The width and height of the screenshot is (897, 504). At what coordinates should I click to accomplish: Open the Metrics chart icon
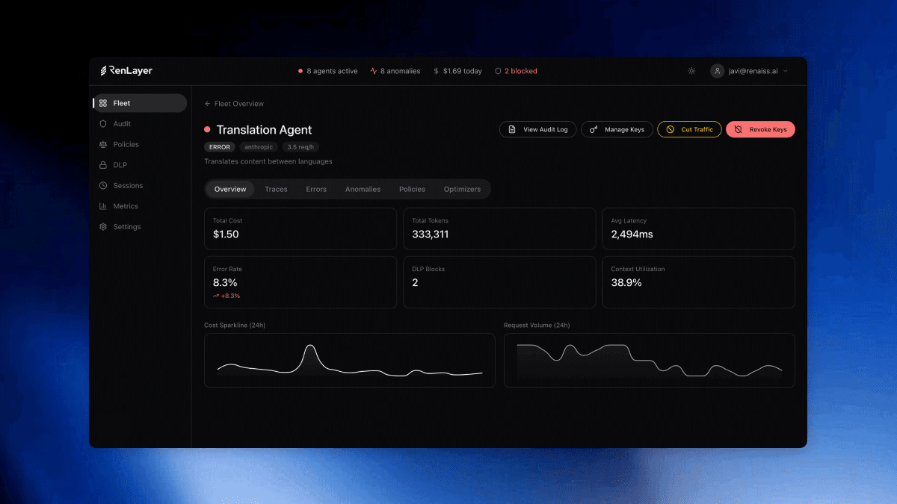click(103, 206)
